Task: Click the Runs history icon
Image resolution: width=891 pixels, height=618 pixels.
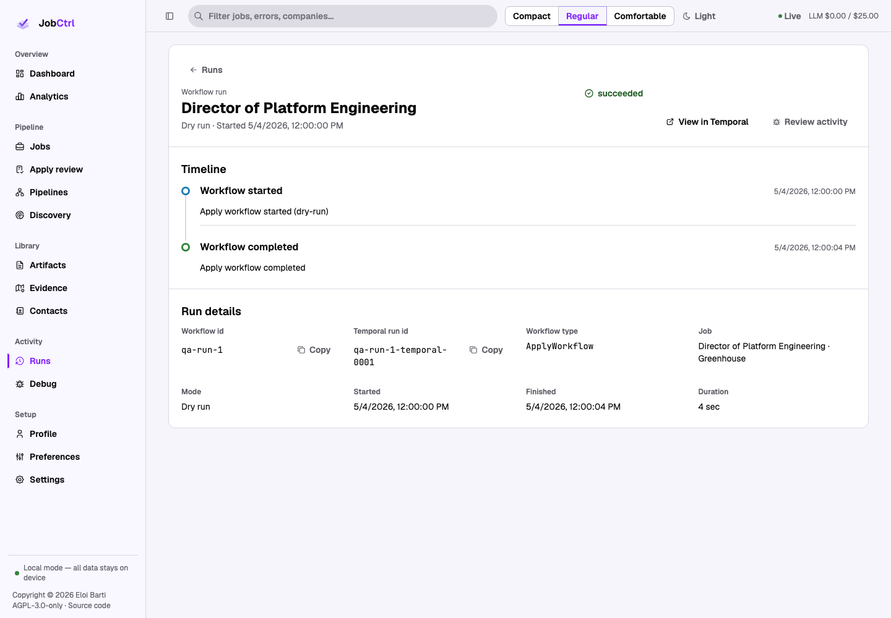Action: pyautogui.click(x=20, y=361)
